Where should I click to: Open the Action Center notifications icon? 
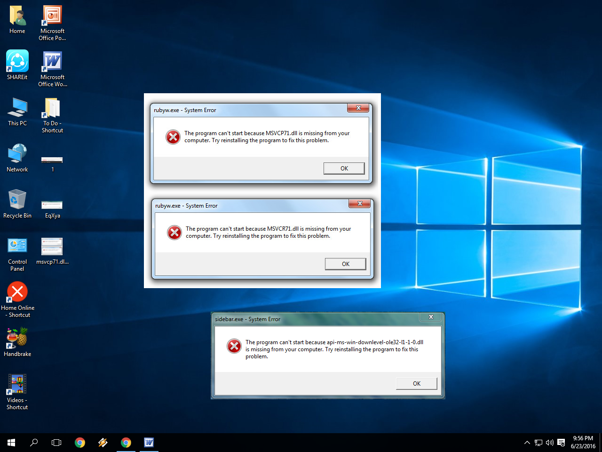(561, 443)
